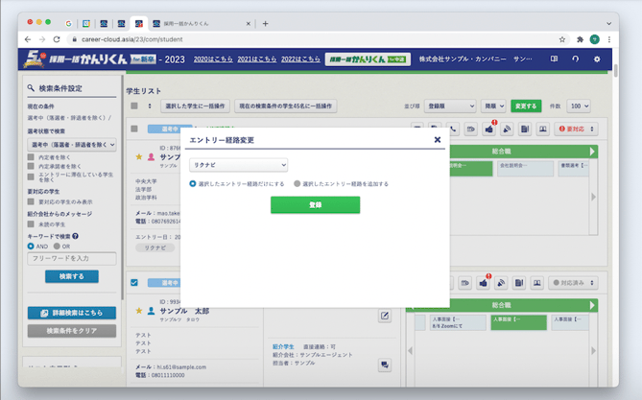Click the blue 検索する button

pyautogui.click(x=72, y=276)
